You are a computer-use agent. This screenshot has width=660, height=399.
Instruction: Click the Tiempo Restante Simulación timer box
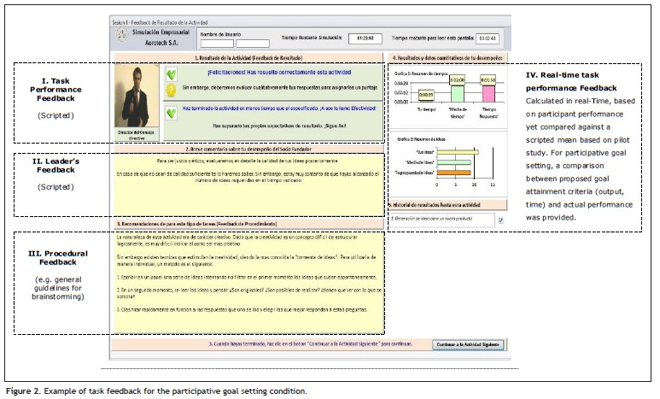click(364, 38)
